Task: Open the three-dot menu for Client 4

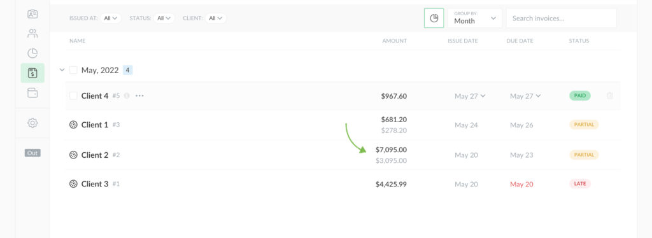Action: coord(139,96)
